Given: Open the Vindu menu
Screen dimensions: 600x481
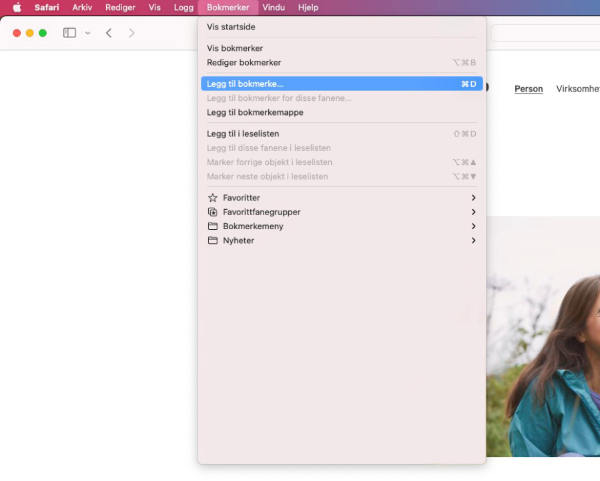Looking at the screenshot, I should (274, 7).
